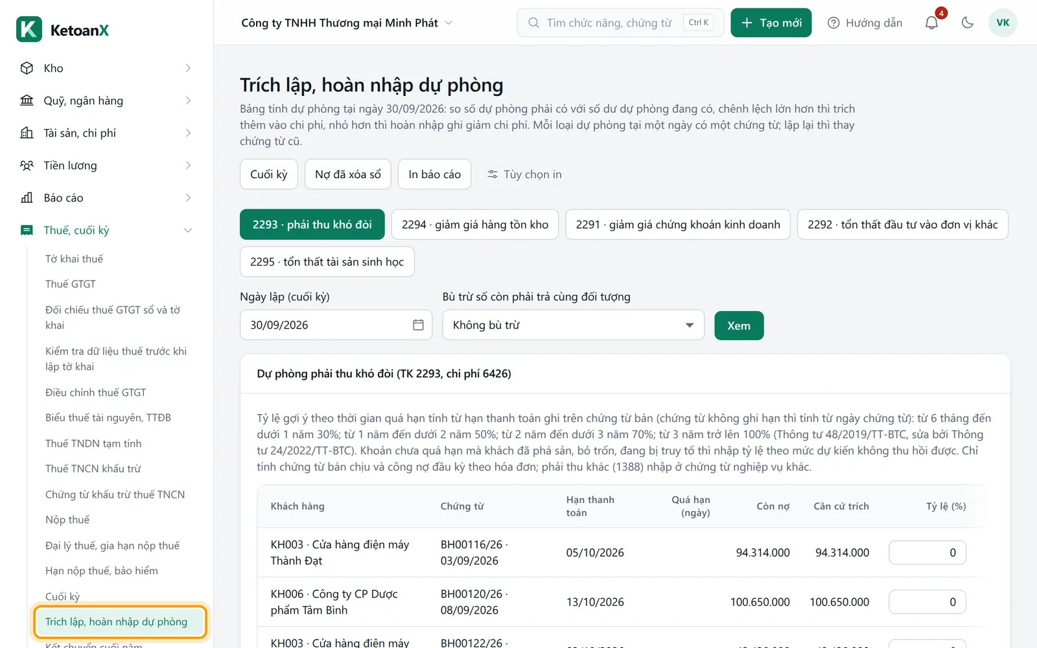The width and height of the screenshot is (1037, 648).
Task: Switch to 2295 tổn thất tài sản sinh học
Action: (327, 262)
